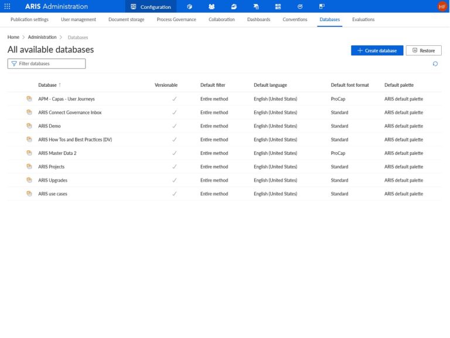Click the Filter databases input field

(47, 63)
